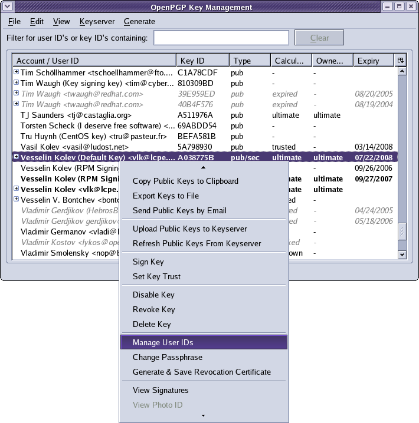Click the Vladimir Gerdjikov (HebrosB row

click(67, 210)
